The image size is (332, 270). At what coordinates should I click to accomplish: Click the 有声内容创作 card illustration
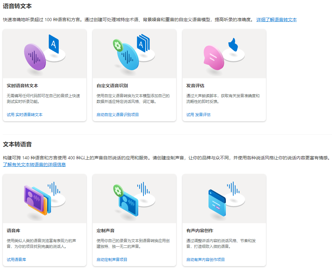click(224, 199)
